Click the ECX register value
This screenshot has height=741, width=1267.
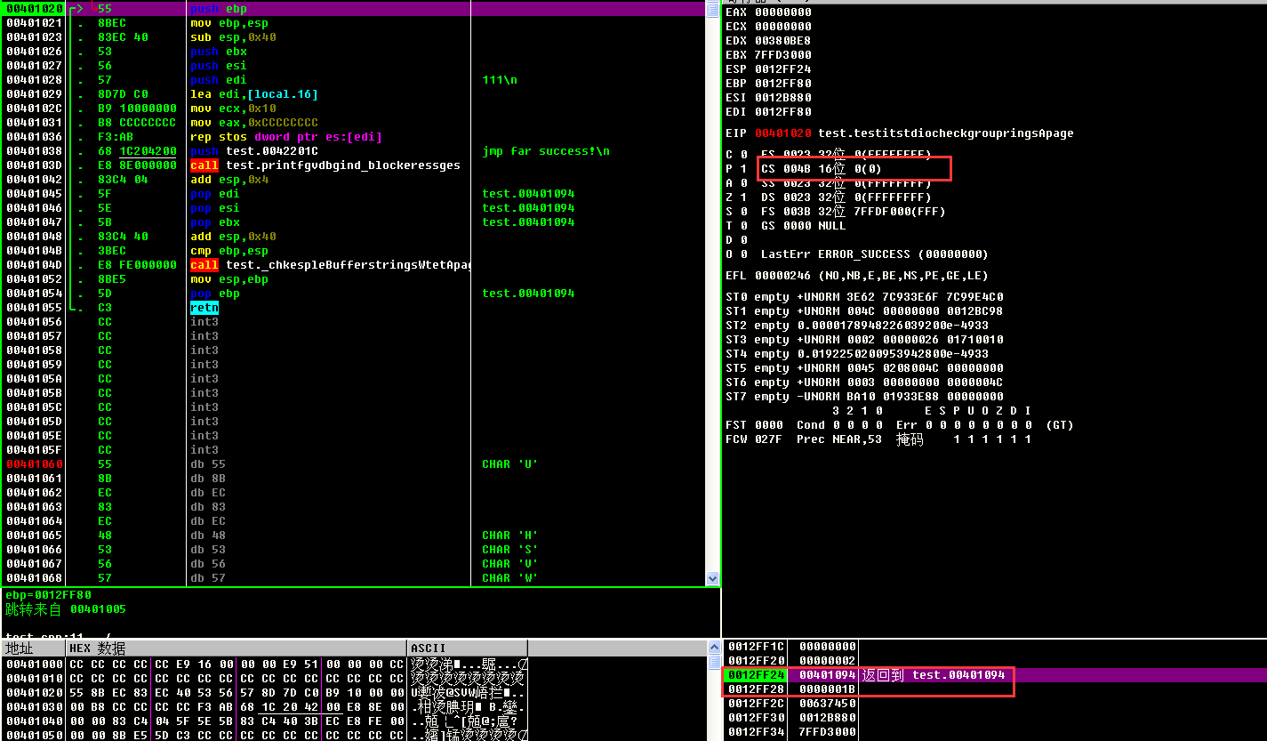[x=782, y=27]
